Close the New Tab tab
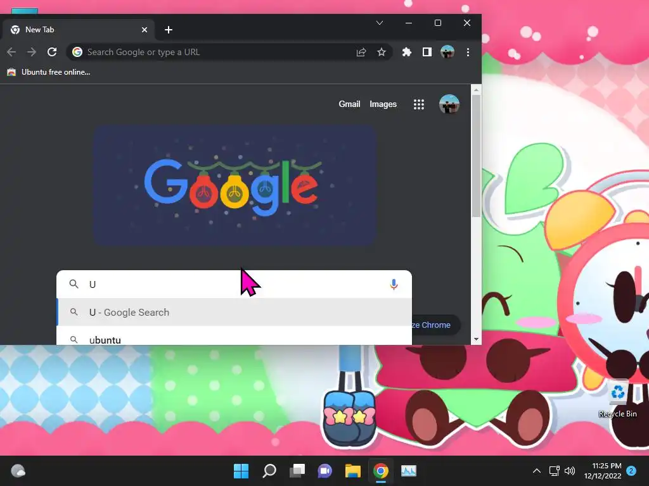This screenshot has width=649, height=486. pyautogui.click(x=145, y=30)
